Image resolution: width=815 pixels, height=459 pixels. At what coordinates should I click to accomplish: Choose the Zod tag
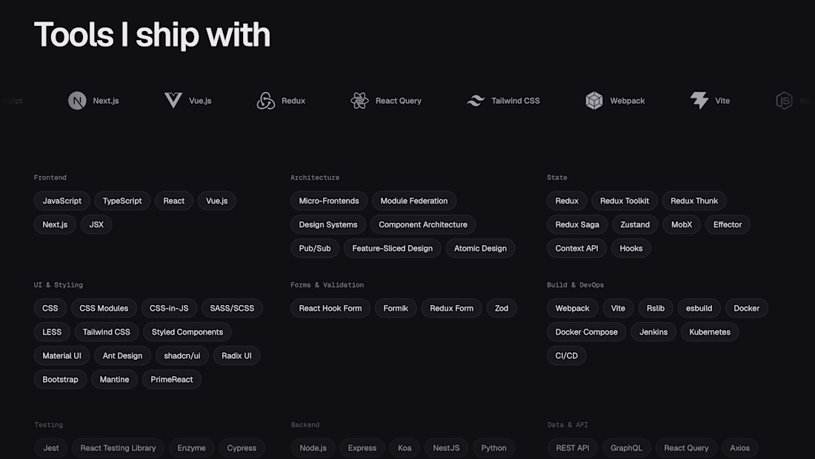(x=502, y=309)
